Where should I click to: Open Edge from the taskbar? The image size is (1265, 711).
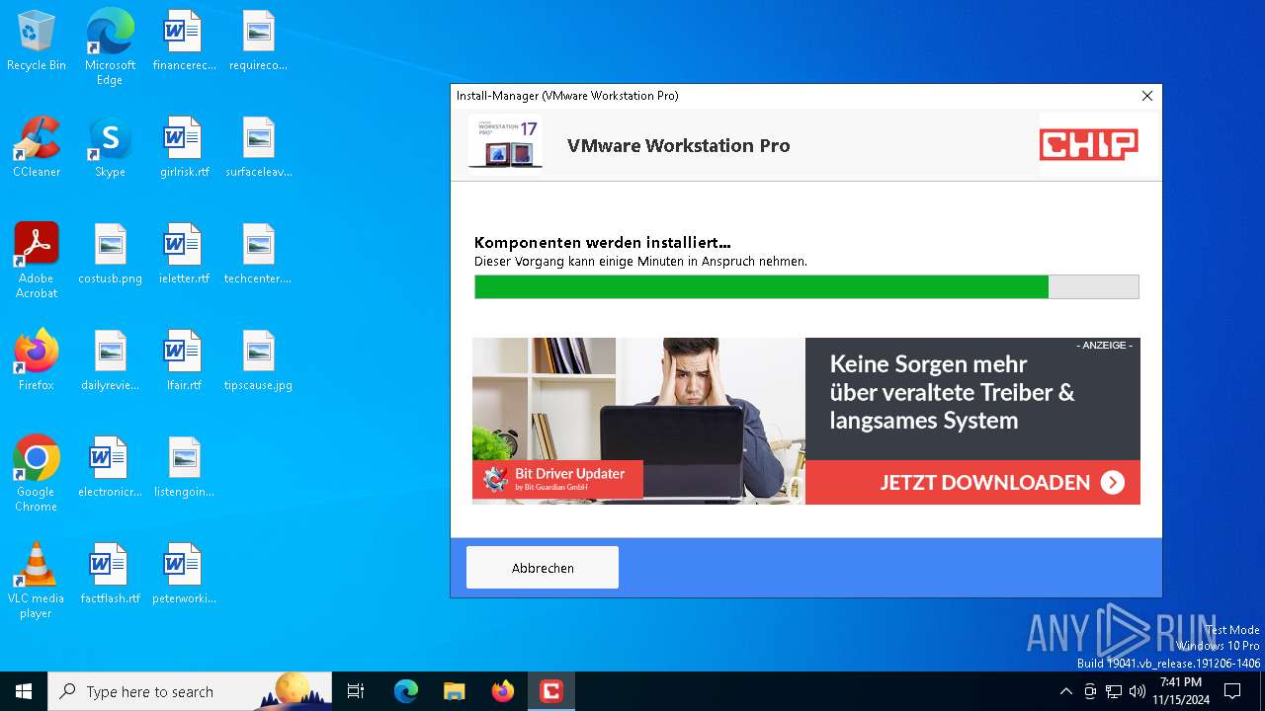pos(406,691)
